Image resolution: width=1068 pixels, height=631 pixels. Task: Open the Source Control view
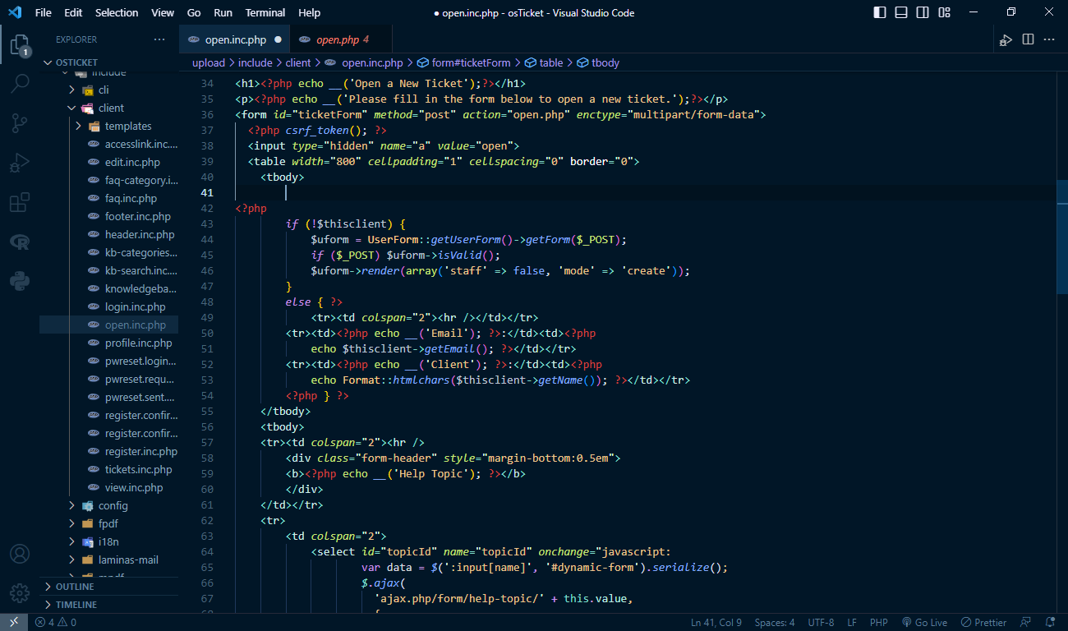pyautogui.click(x=20, y=123)
